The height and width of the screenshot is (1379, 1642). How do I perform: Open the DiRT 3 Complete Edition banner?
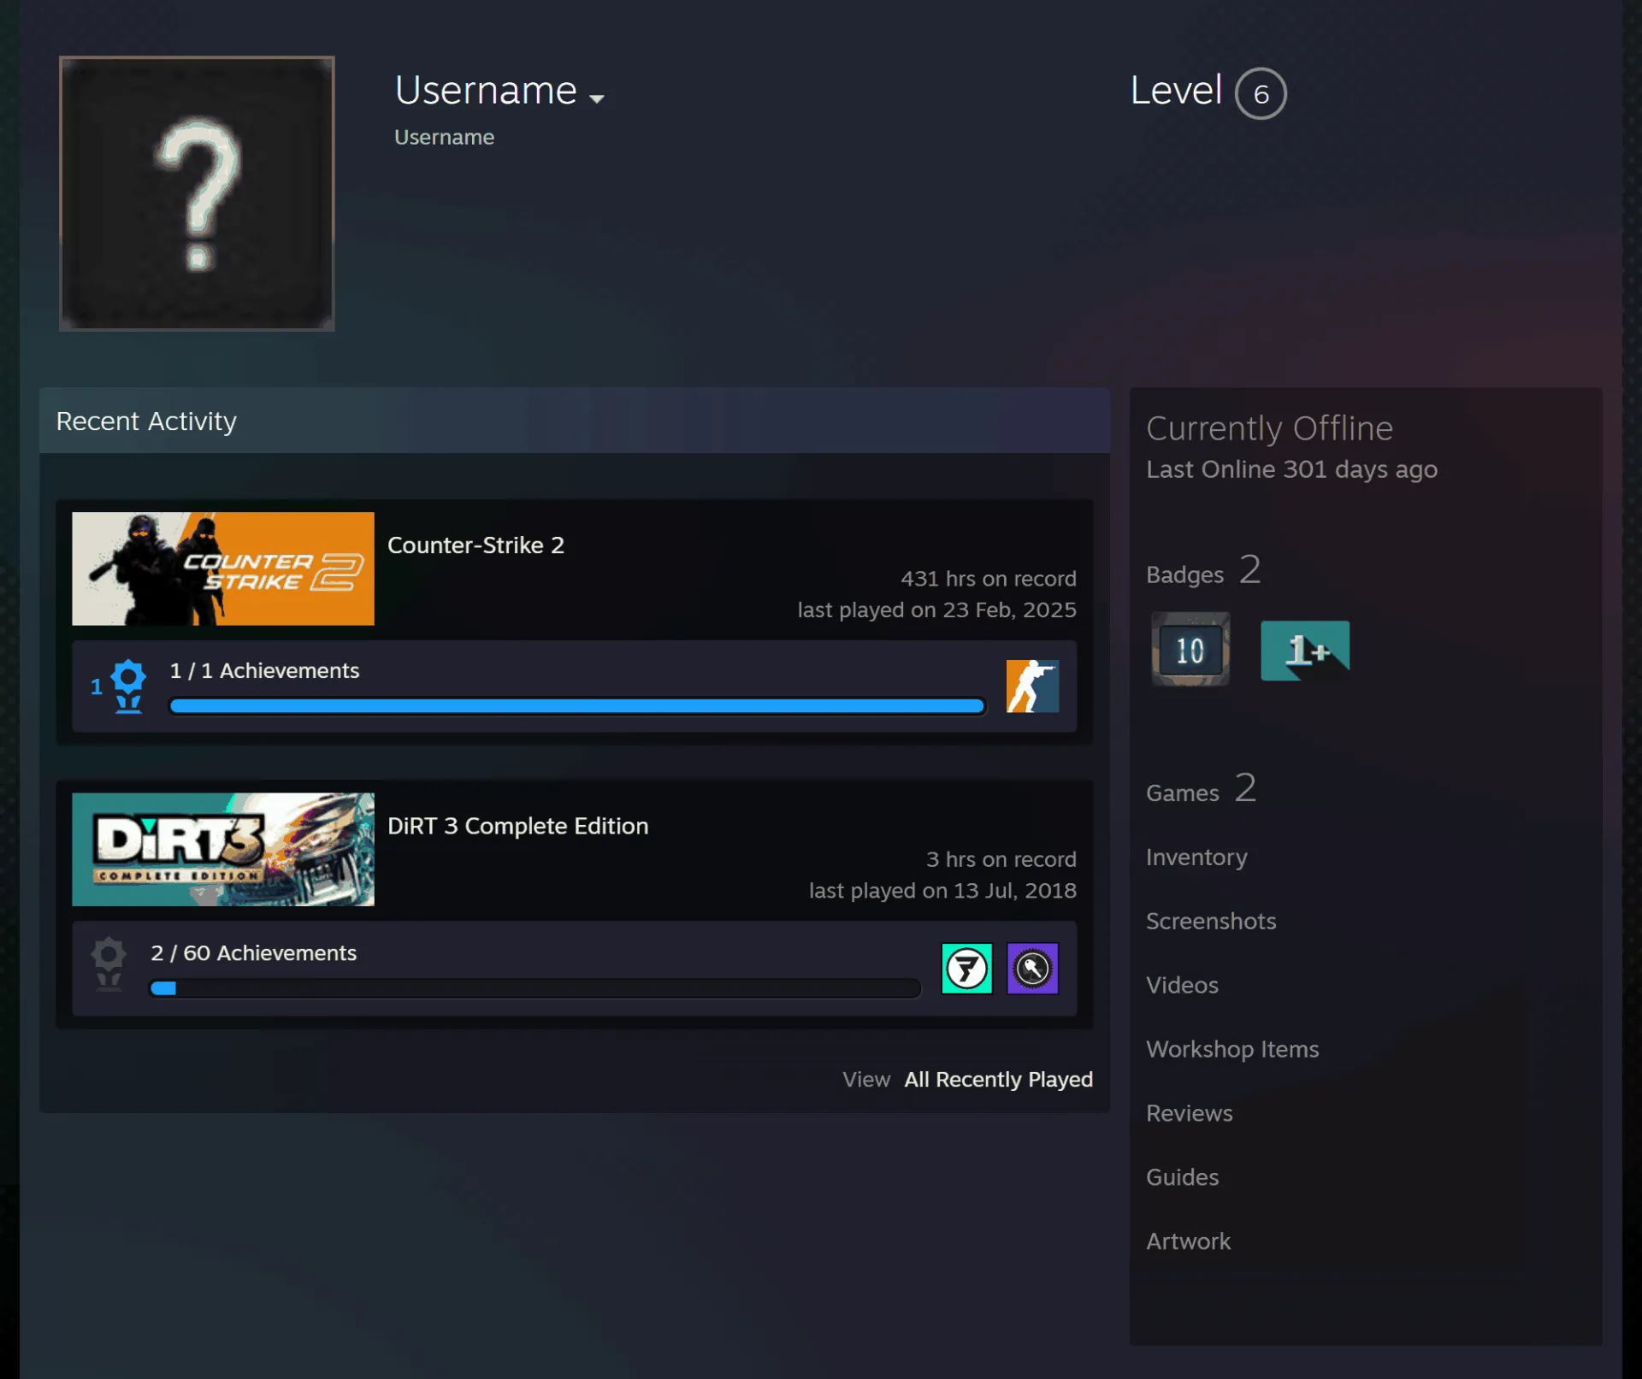223,849
